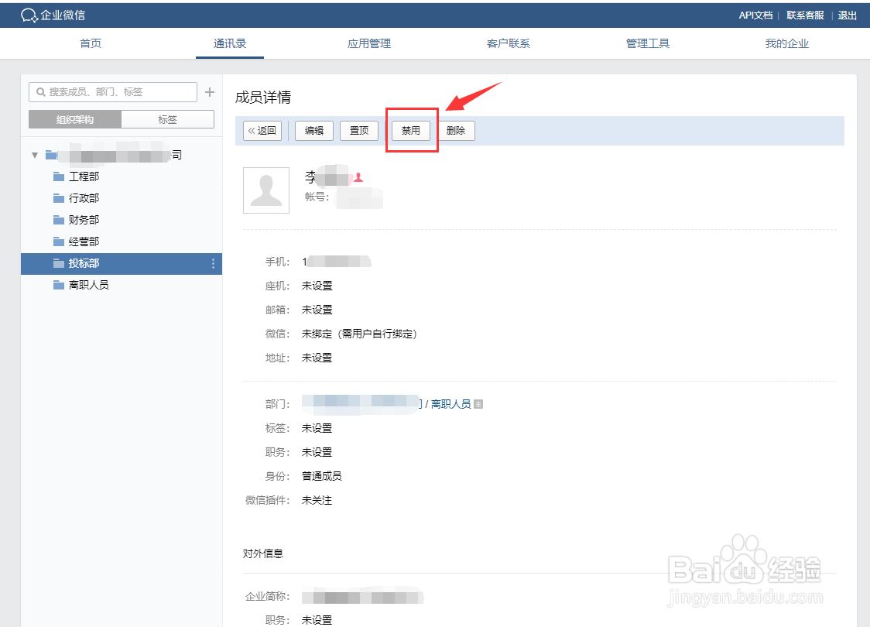
Task: Click the plus icon to add members
Action: pos(209,91)
